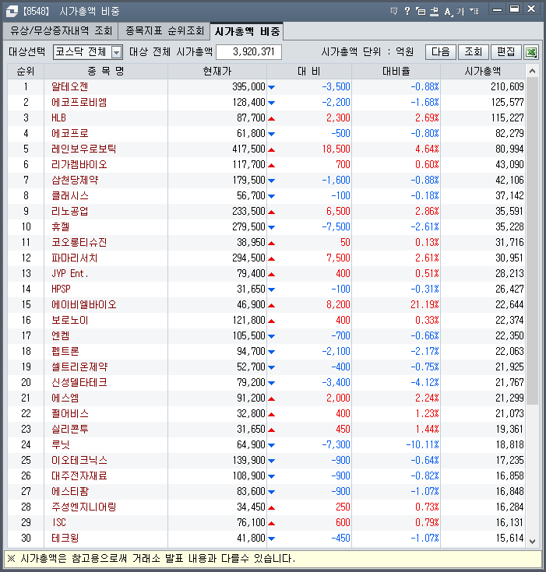The width and height of the screenshot is (546, 572).
Task: Select stock 실리콘투
Action: tap(70, 429)
